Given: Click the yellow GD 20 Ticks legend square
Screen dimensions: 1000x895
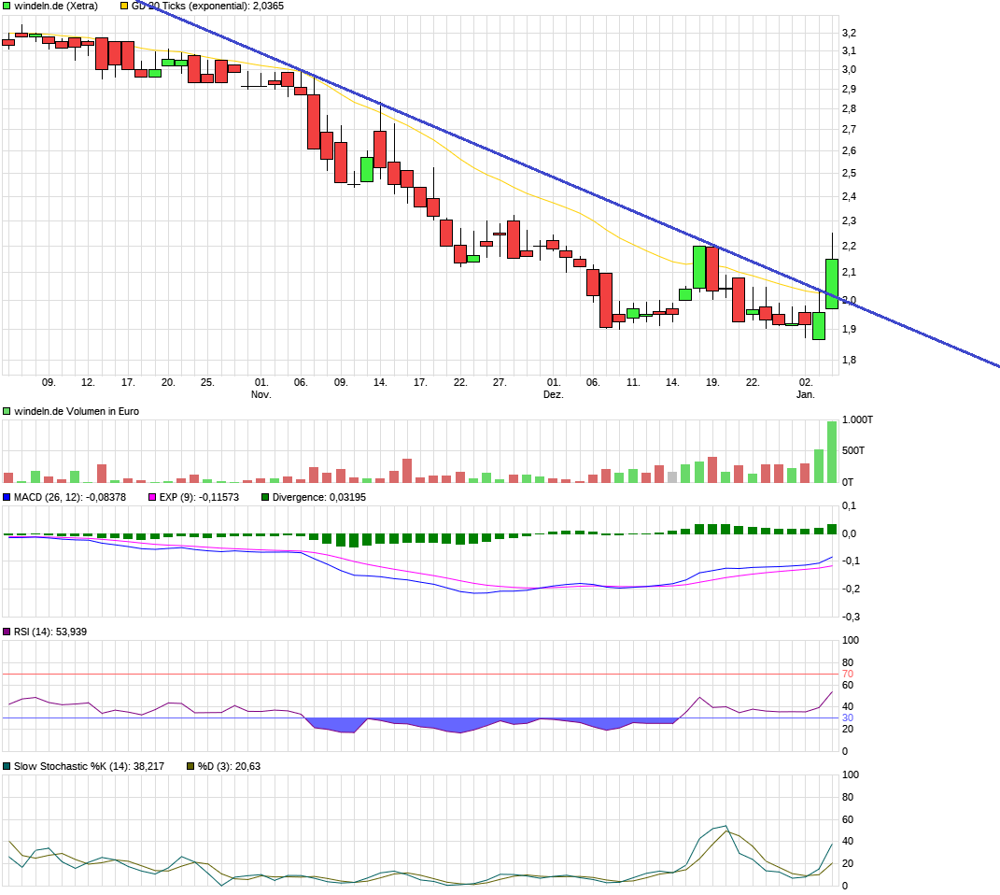Looking at the screenshot, I should 125,6.
